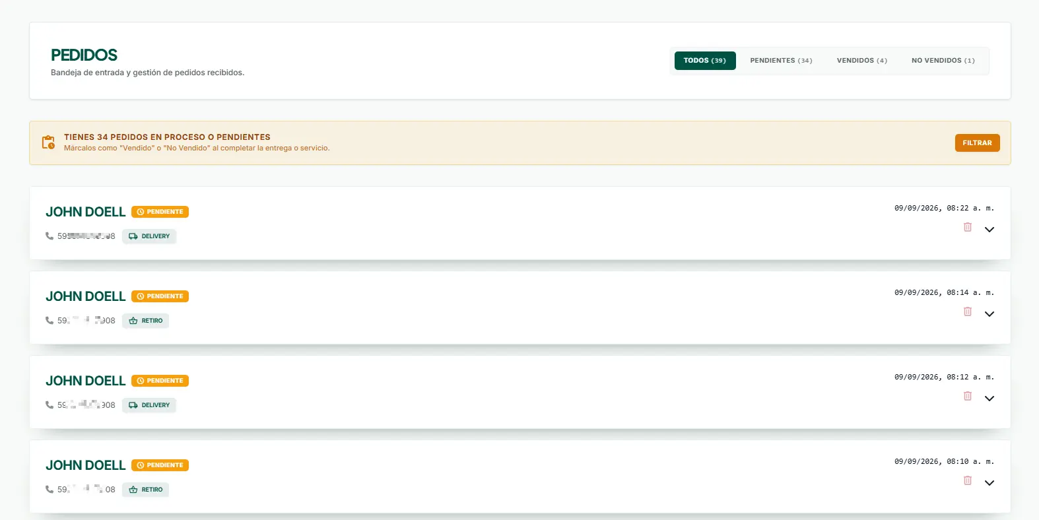1039x520 pixels.
Task: Click Pendiente status badge on 08:14 order
Action: click(160, 296)
